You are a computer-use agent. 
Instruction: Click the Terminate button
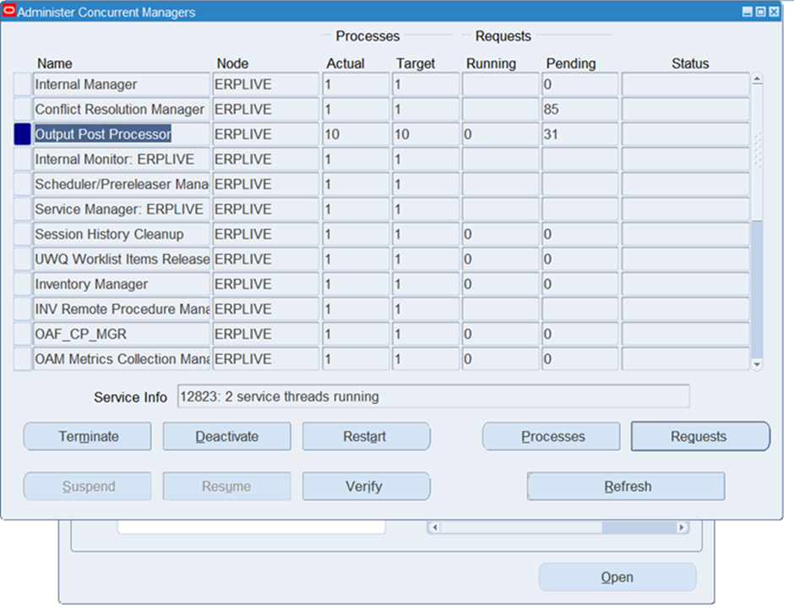[88, 437]
